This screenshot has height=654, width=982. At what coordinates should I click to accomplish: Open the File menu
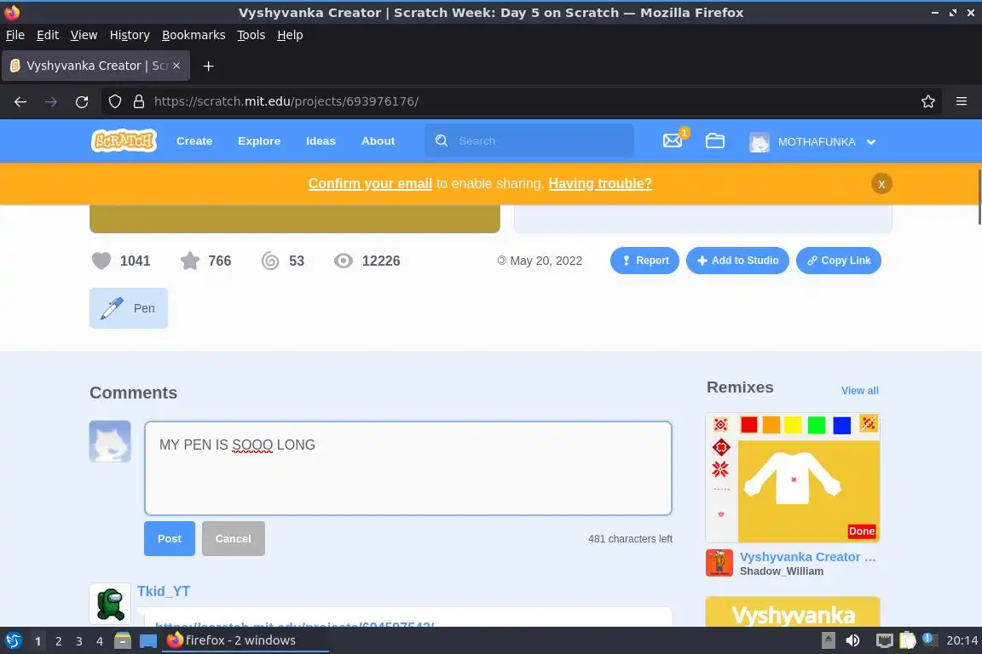point(15,35)
